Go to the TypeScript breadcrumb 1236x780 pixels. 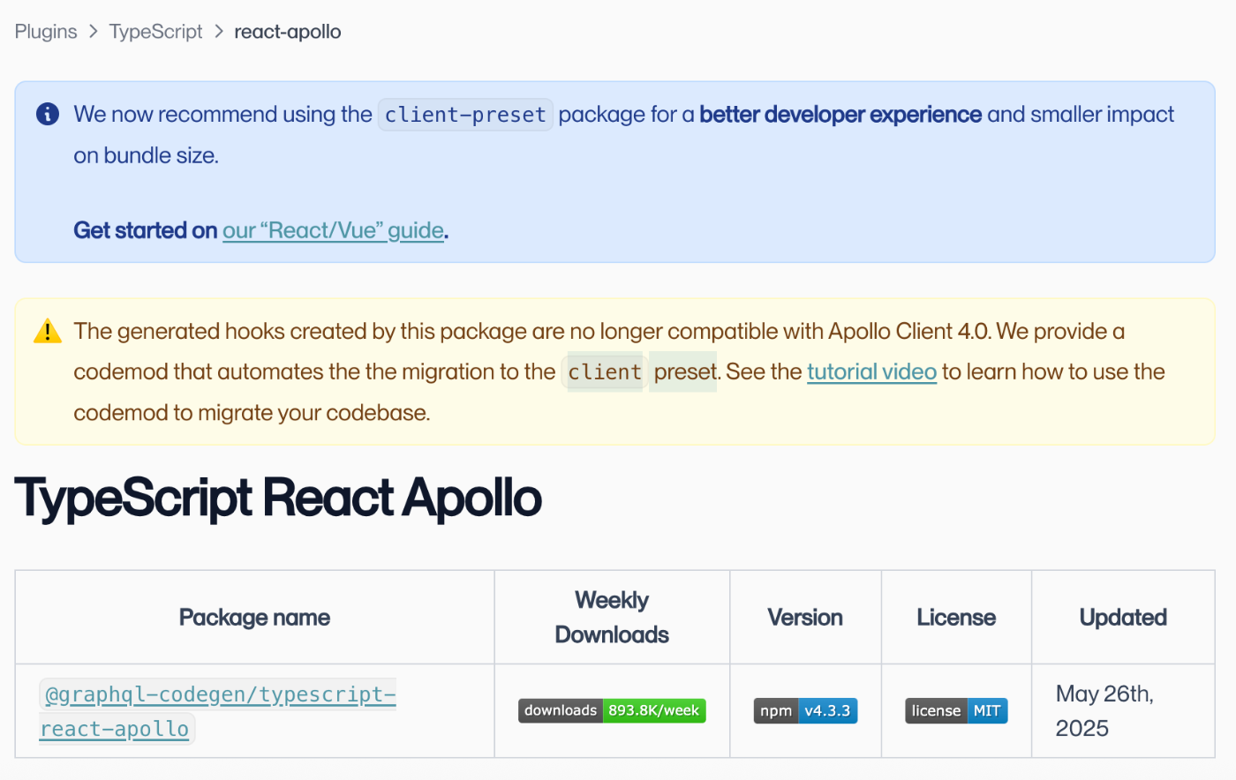point(155,32)
